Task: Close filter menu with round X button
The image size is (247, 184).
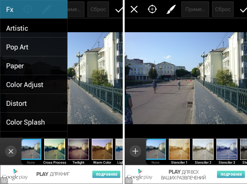Action: pos(11,151)
